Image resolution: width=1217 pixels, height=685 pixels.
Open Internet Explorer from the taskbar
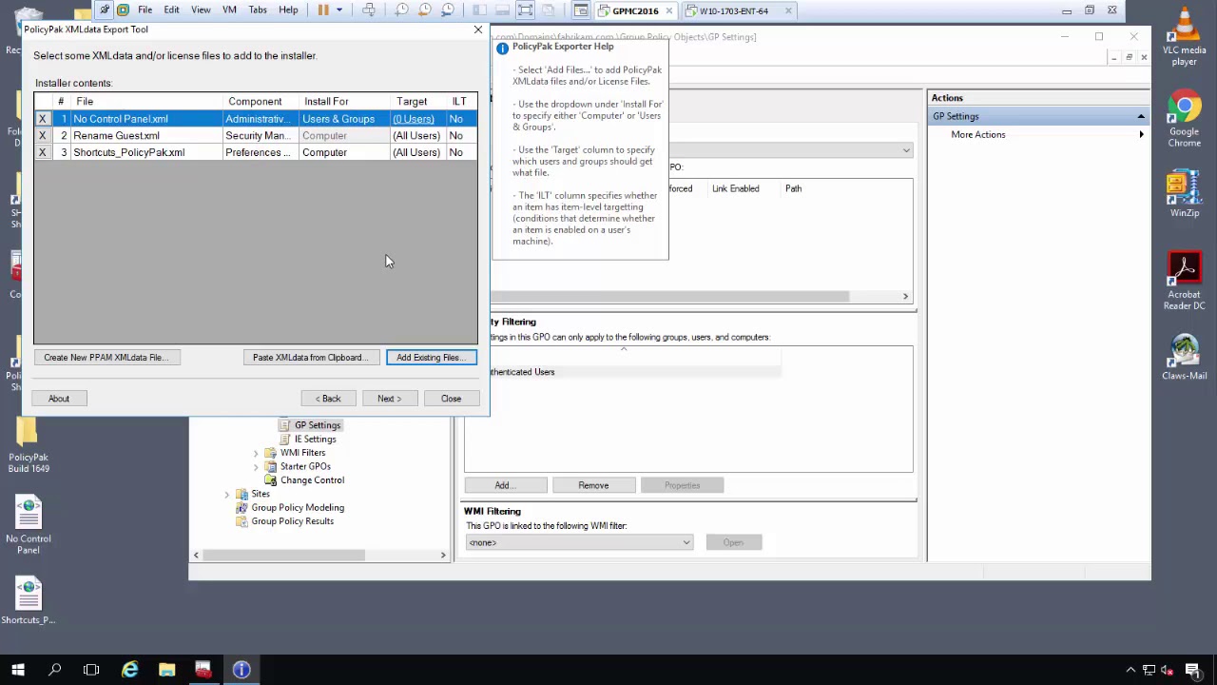pos(129,670)
